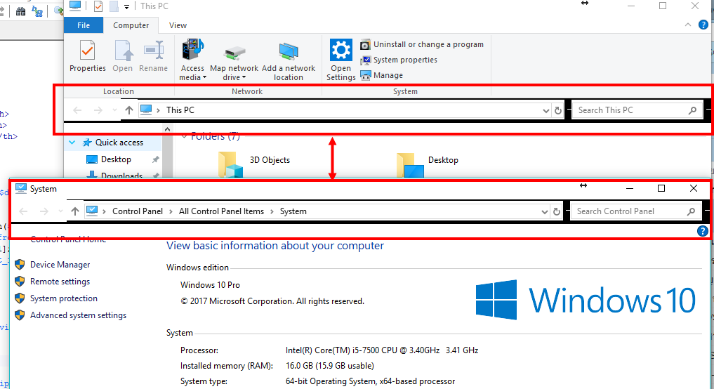Select Quick access in navigation pane

(x=119, y=143)
